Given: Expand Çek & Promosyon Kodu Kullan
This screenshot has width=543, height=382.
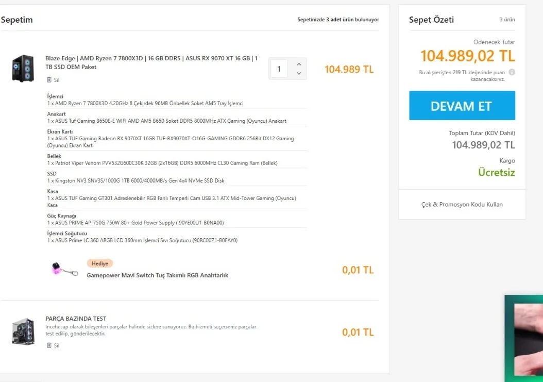Looking at the screenshot, I should [462, 205].
